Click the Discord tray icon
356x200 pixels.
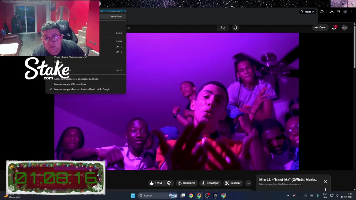click(294, 196)
